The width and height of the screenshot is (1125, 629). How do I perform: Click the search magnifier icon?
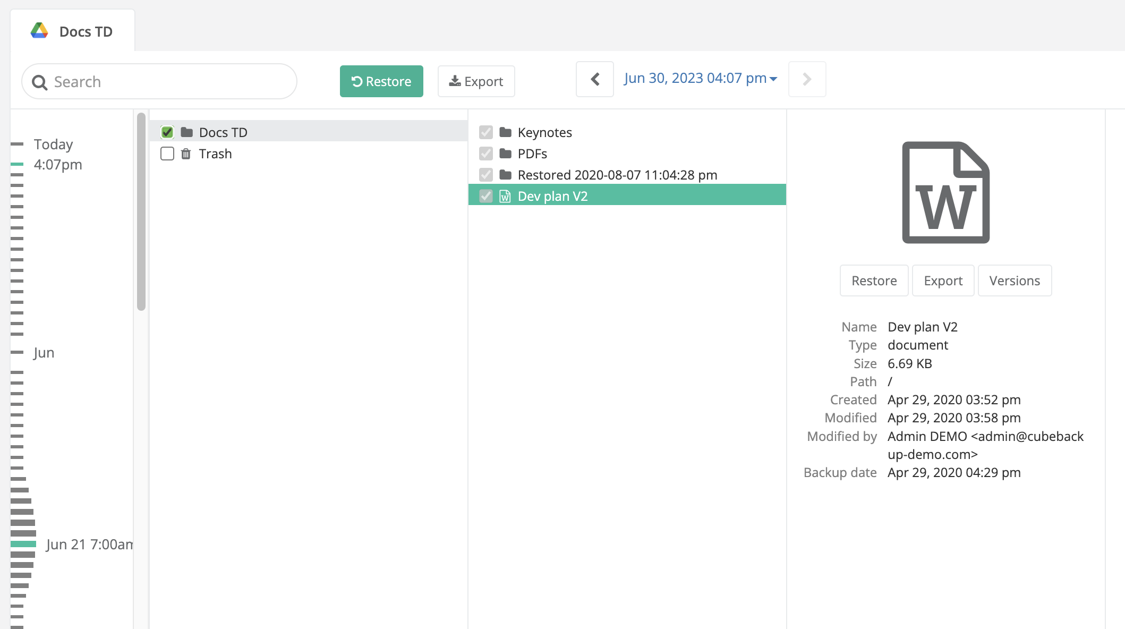point(40,82)
